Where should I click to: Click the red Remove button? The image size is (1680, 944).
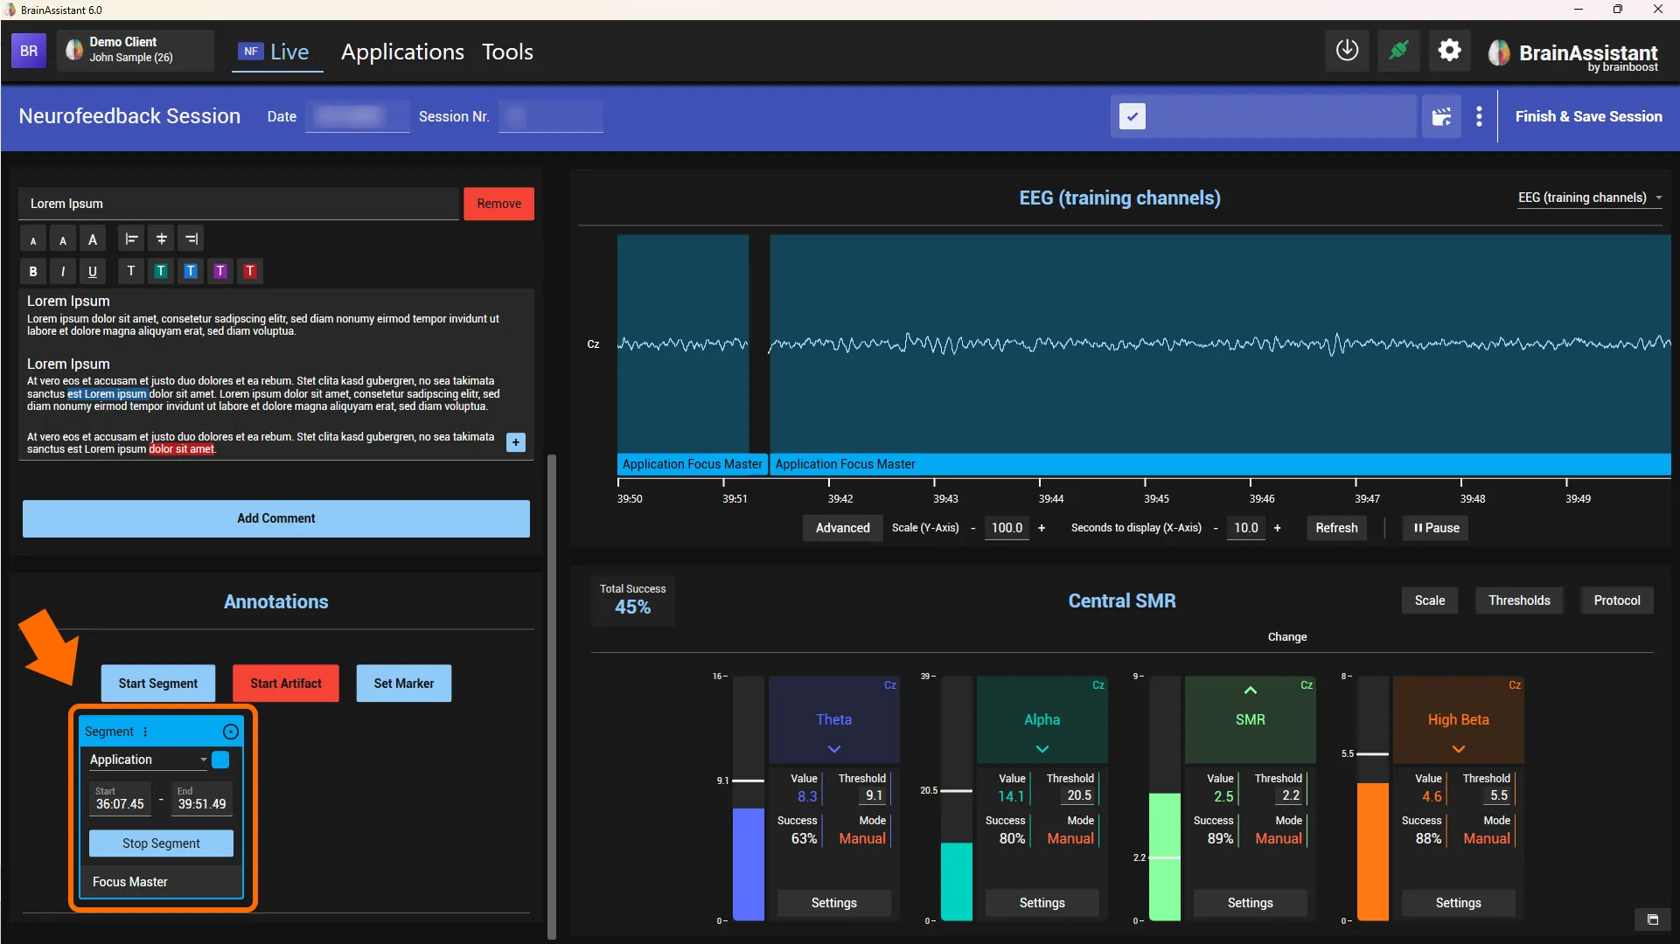(498, 204)
